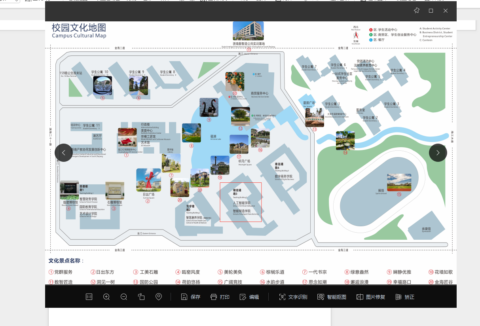The height and width of the screenshot is (326, 480).
Task: Open the 编辑 edit tool
Action: pyautogui.click(x=249, y=297)
